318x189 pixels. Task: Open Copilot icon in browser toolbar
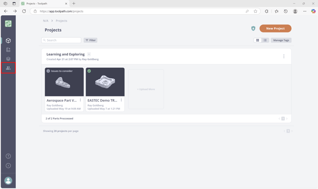[x=313, y=11]
